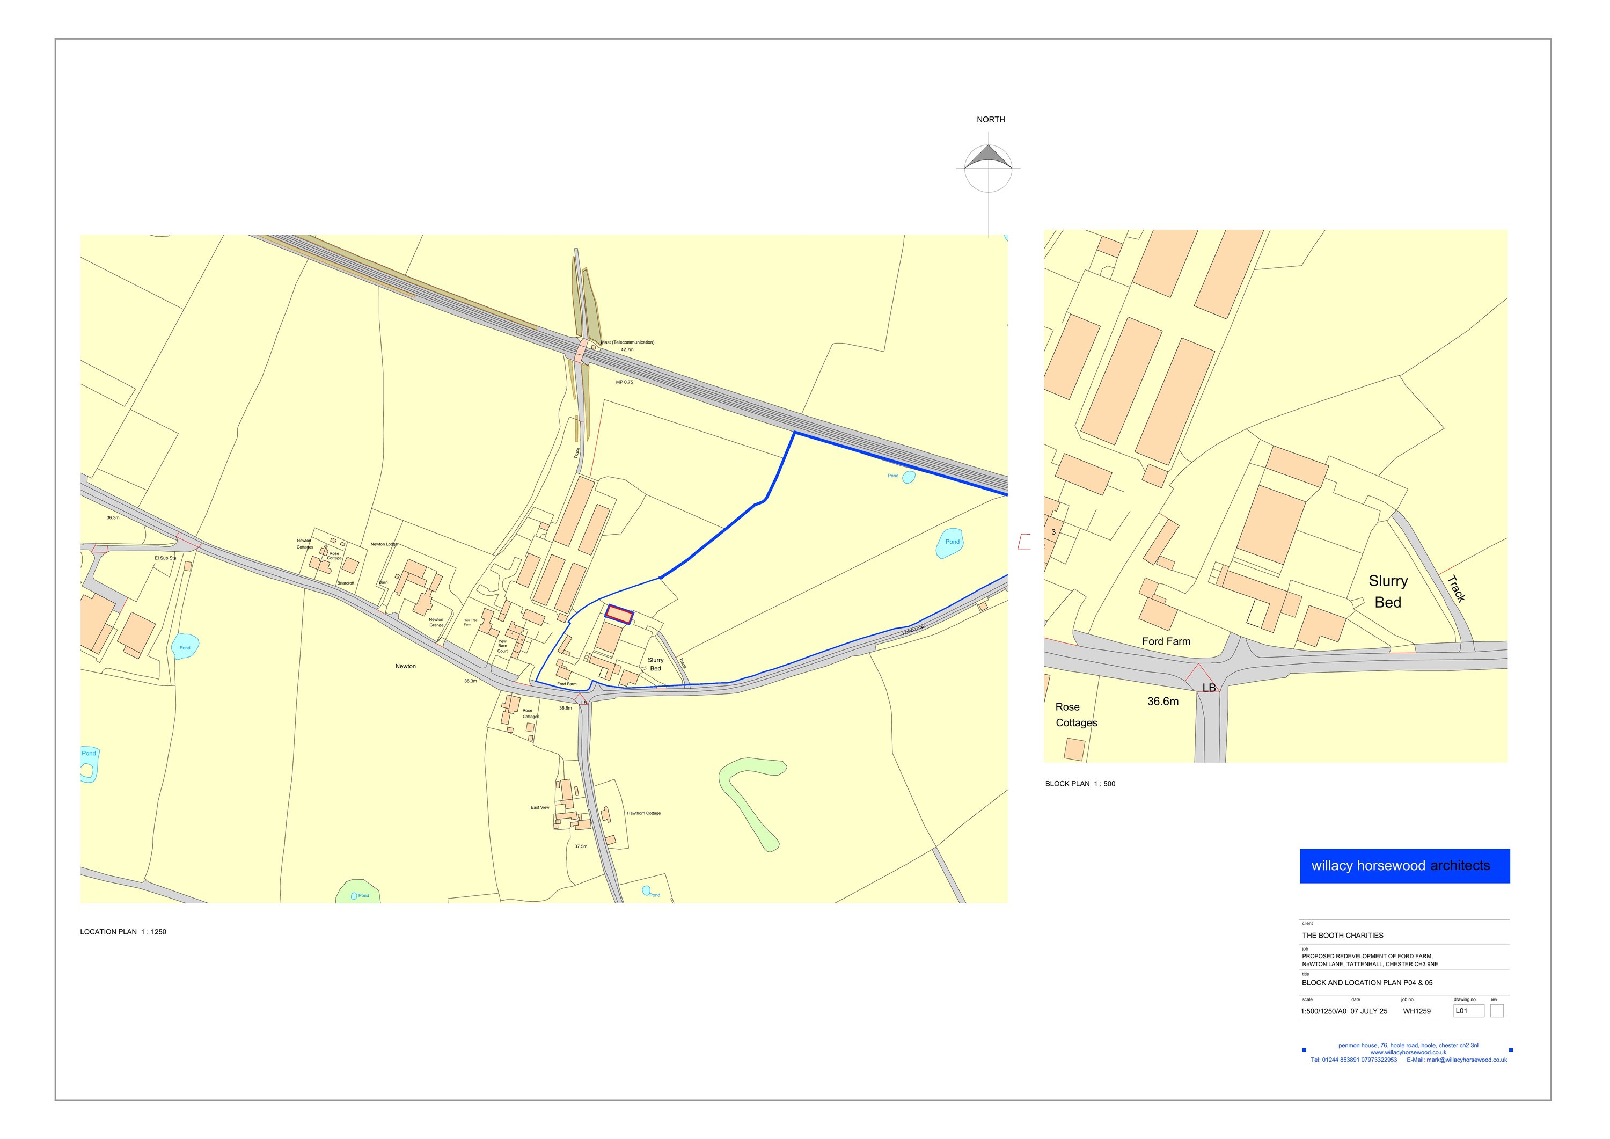The width and height of the screenshot is (1610, 1139).
Task: Click the Mast (Telecommunication) label
Action: click(627, 342)
